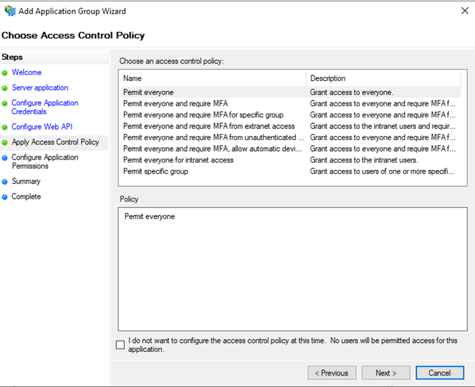Screen dimensions: 475x387
Task: Click the green bullet next to Server application
Action: [5, 88]
